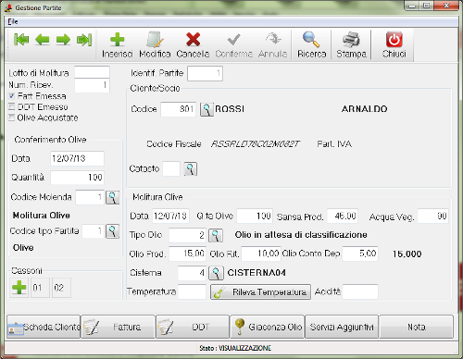Click Identif. Partite field

click(205, 73)
